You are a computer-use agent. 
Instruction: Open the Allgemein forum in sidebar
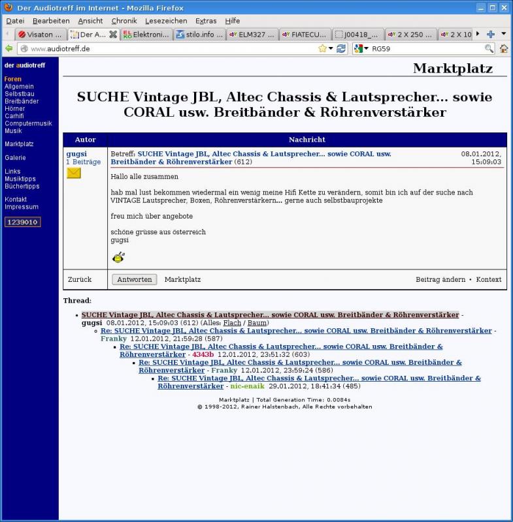(x=19, y=87)
